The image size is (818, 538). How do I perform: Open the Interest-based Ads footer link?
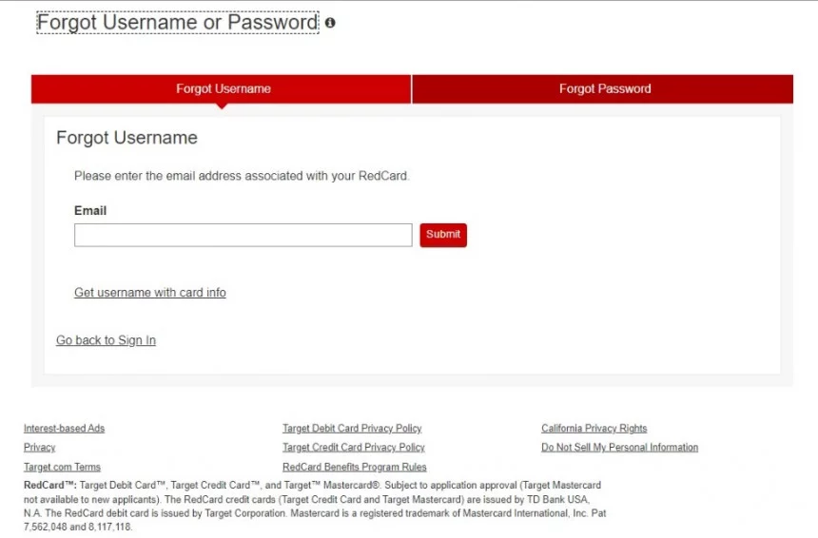[64, 429]
